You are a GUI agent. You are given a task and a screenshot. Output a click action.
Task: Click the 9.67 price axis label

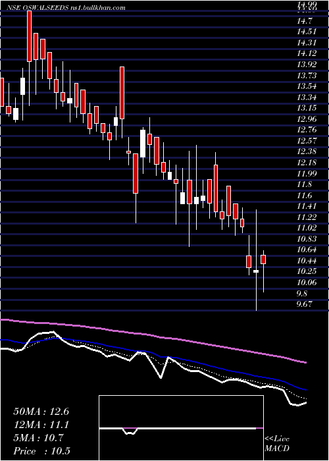(304, 304)
